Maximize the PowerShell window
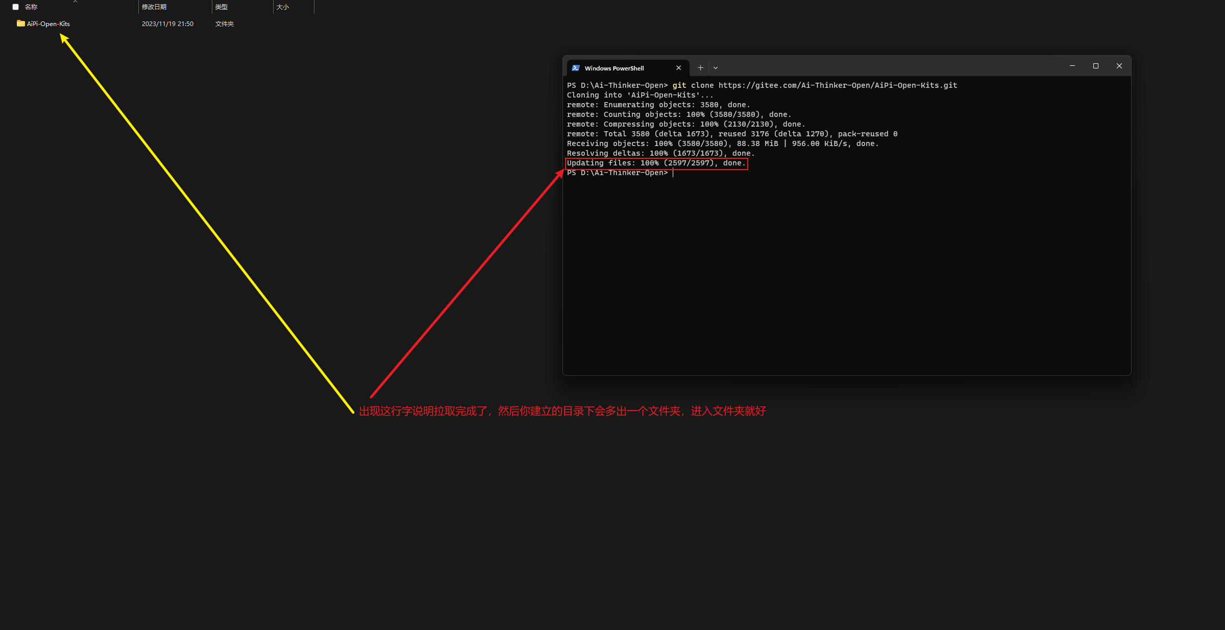This screenshot has height=630, width=1225. [1096, 66]
